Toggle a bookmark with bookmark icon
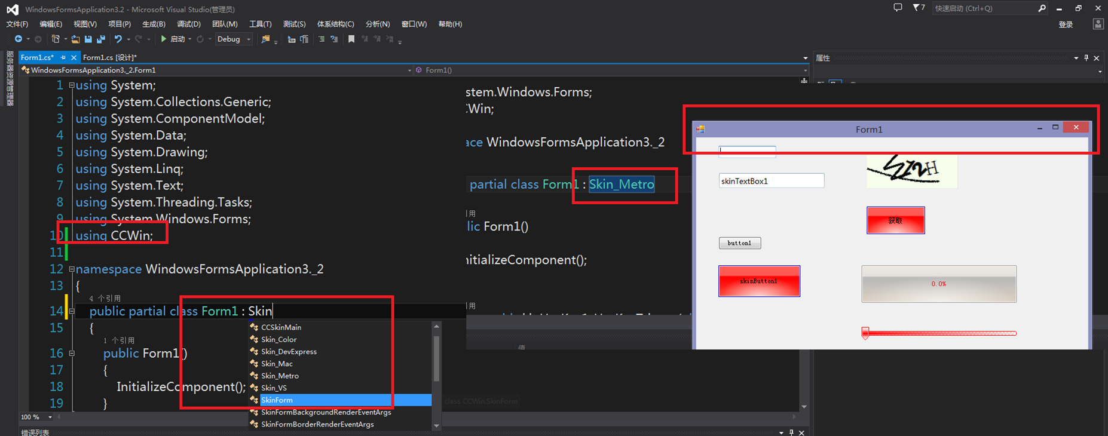The width and height of the screenshot is (1108, 436). (351, 39)
